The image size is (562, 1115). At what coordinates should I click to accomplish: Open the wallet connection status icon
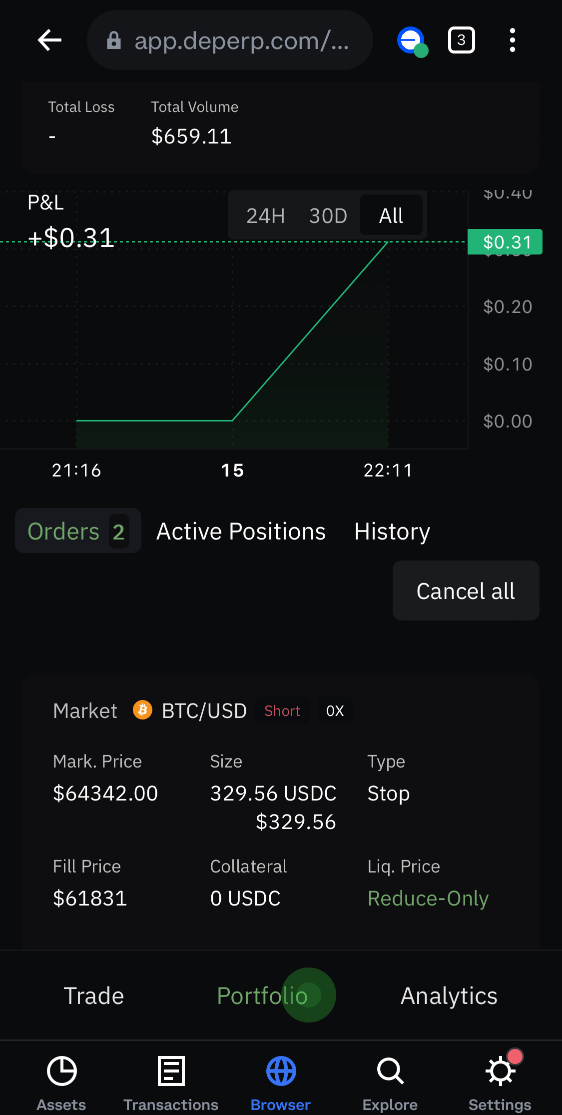412,41
